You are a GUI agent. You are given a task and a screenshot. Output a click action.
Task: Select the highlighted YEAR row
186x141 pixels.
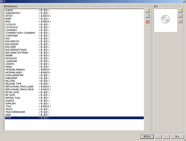click(74, 118)
